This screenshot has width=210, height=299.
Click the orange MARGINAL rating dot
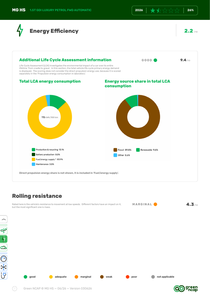click(155, 204)
